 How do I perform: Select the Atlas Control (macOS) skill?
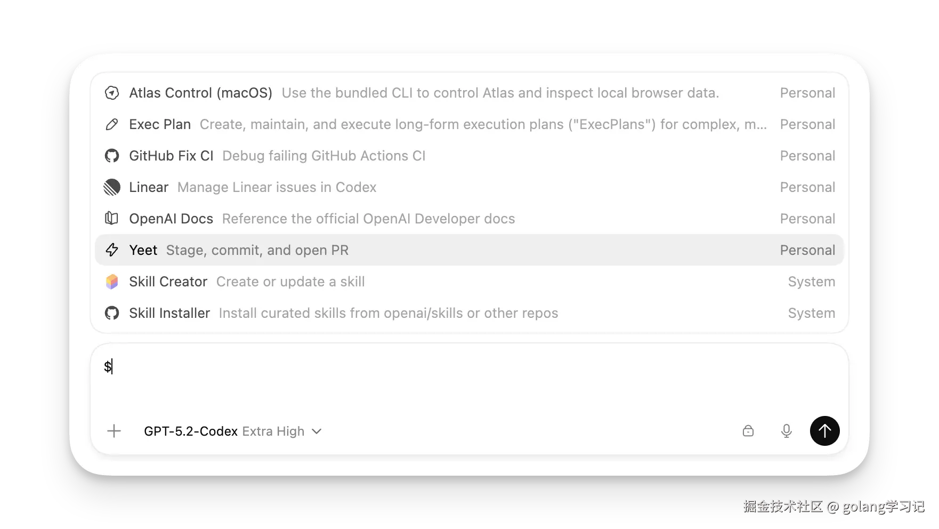pos(200,93)
